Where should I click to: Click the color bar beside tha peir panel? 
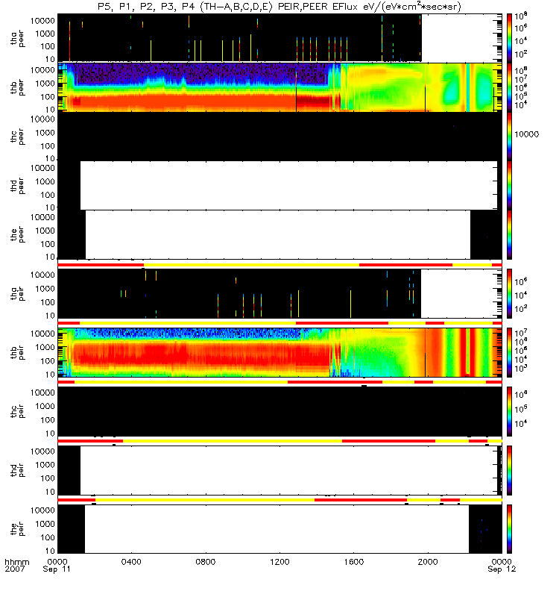[x=509, y=293]
